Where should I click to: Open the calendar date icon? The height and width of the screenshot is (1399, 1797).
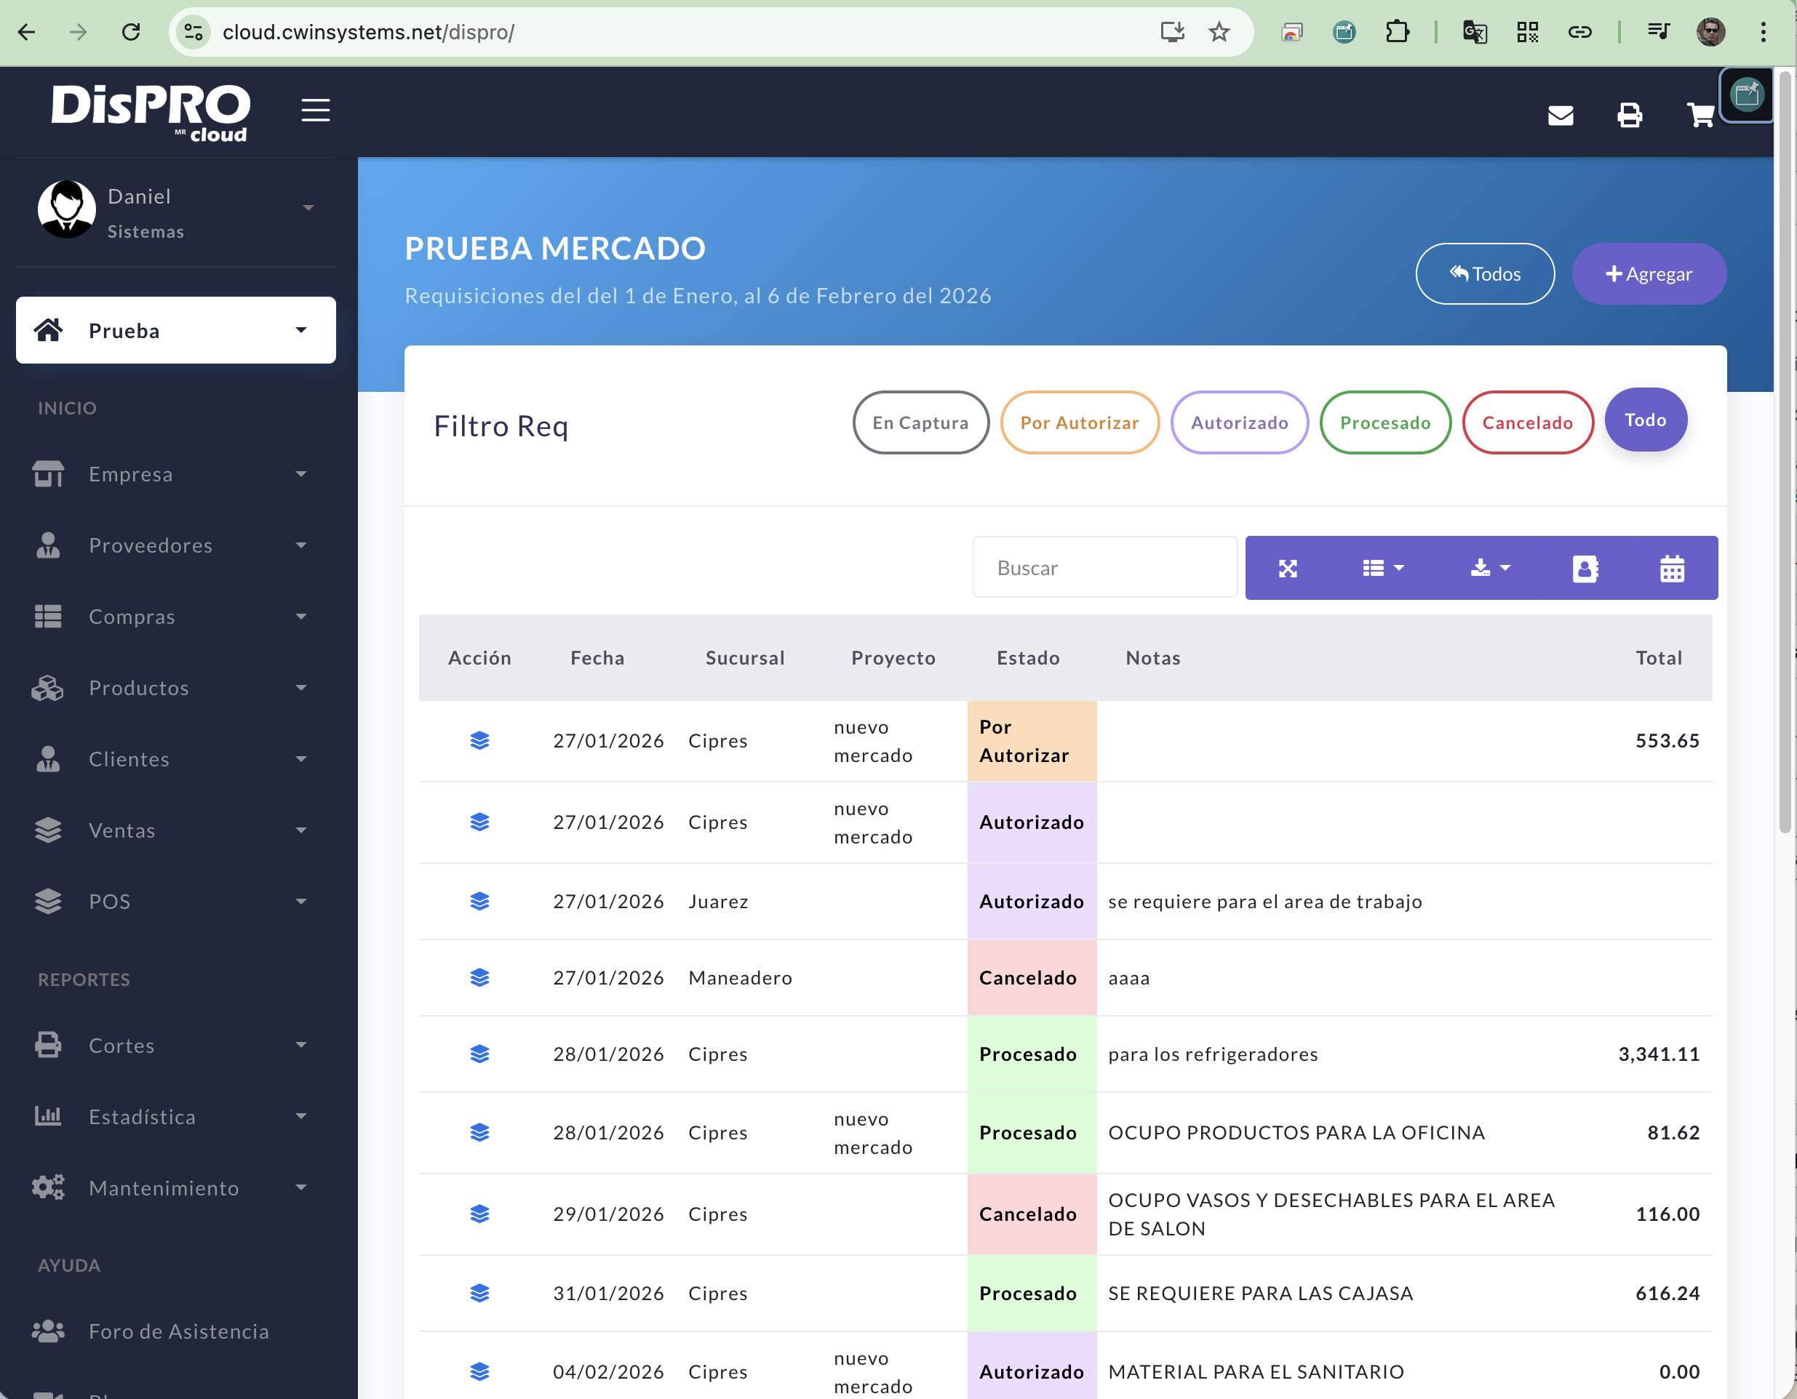(x=1672, y=569)
